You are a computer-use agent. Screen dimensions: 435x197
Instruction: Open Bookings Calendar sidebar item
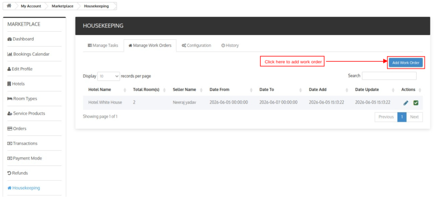(x=28, y=54)
